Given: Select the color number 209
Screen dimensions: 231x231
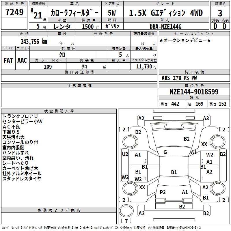Looking at the screenshot, I should pyautogui.click(x=48, y=67).
